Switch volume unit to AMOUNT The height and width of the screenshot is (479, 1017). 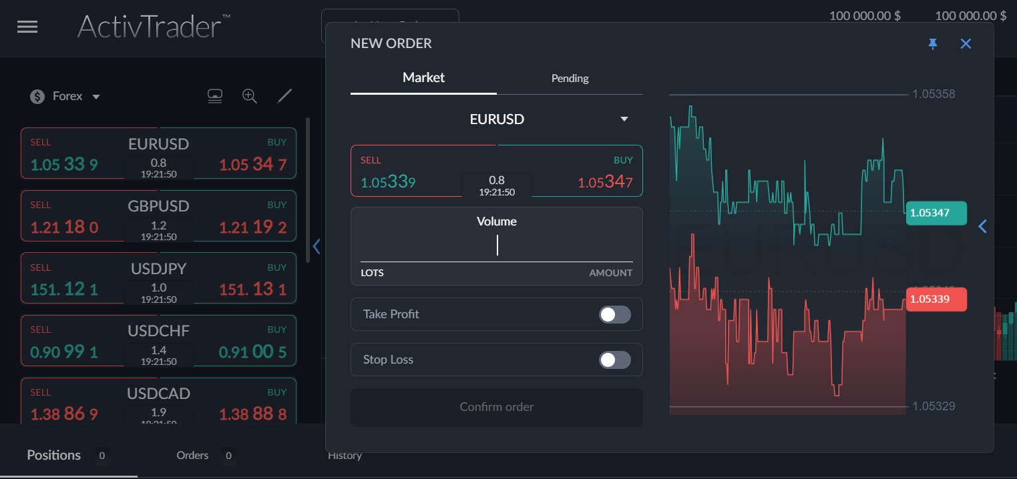tap(610, 273)
